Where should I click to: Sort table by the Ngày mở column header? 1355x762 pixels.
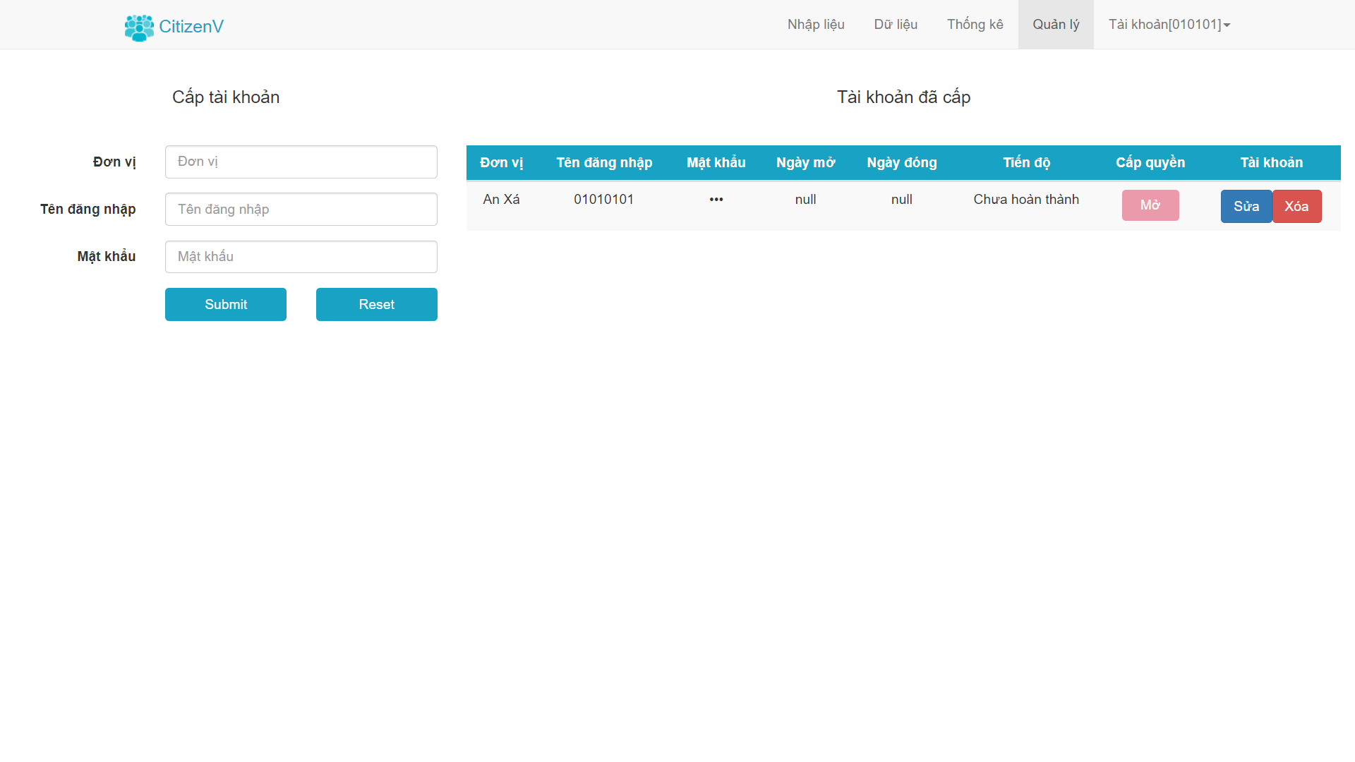[x=805, y=162]
